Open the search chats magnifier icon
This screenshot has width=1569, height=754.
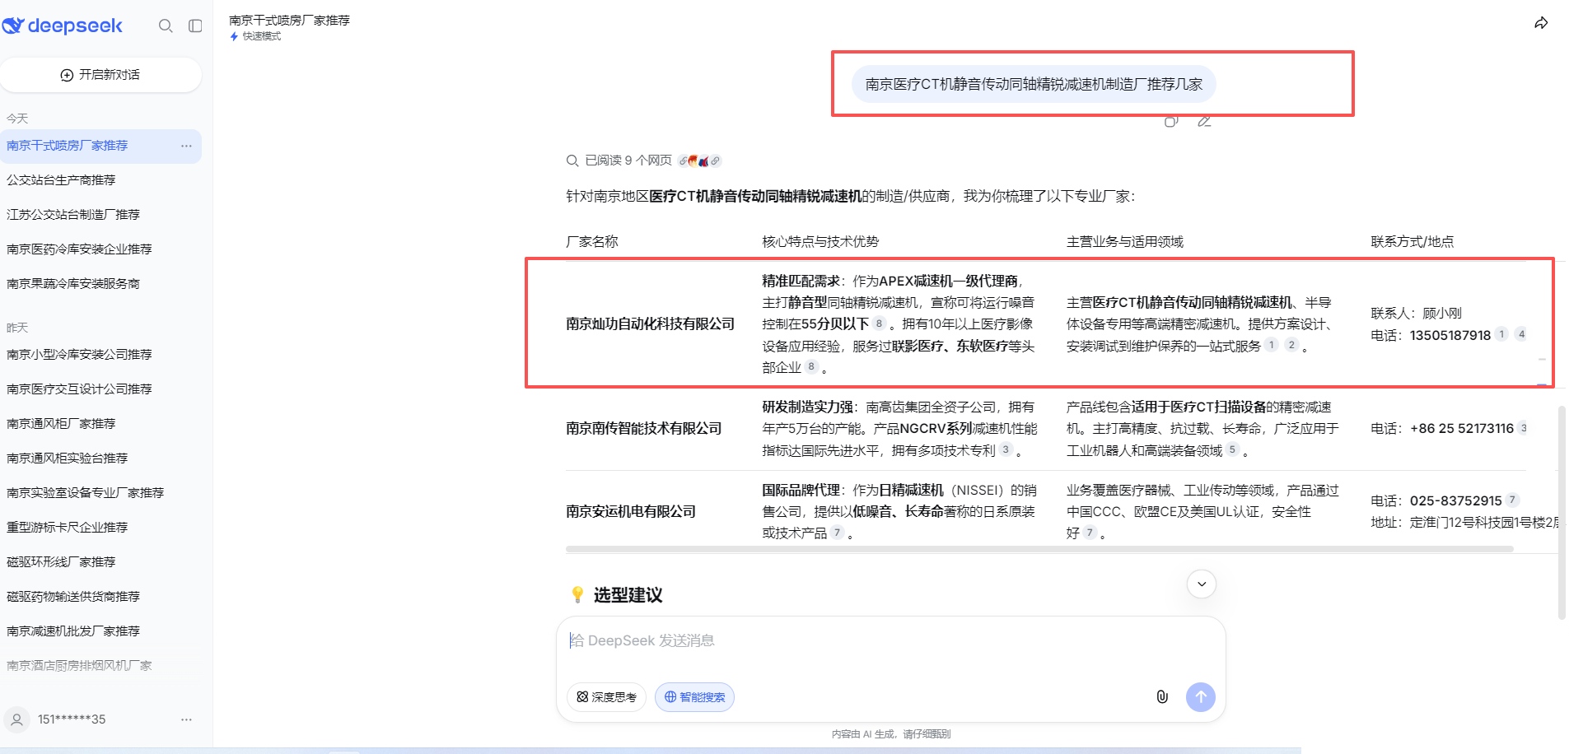(166, 26)
